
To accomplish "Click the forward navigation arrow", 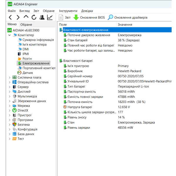I will pos(18,17).
